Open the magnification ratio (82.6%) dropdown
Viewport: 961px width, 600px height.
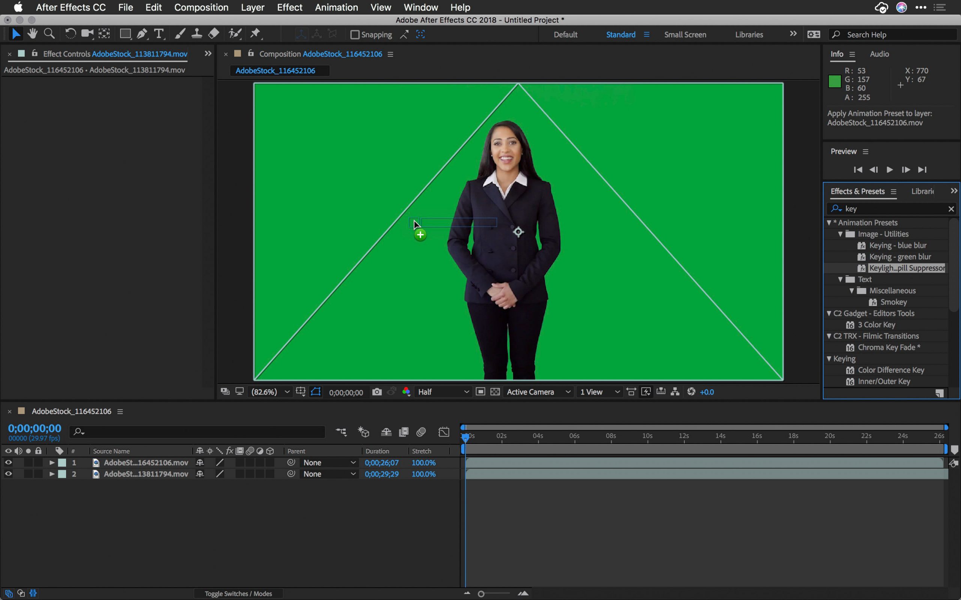tap(270, 392)
